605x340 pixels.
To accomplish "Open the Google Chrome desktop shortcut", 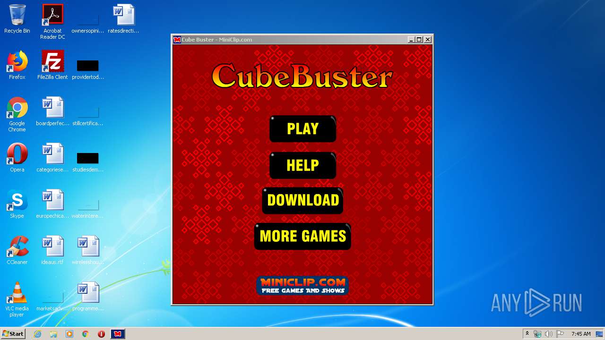I will (17, 114).
